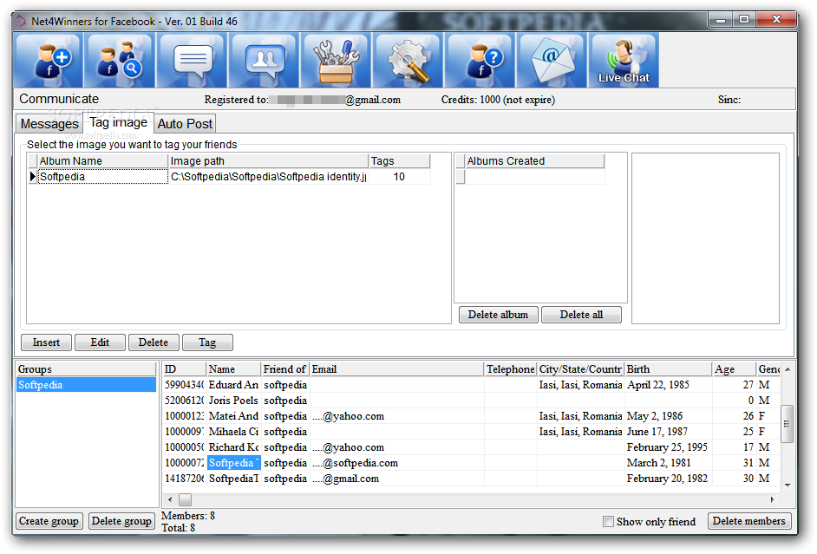The image size is (817, 554).
Task: Open the Facebook help question icon
Action: [x=480, y=61]
